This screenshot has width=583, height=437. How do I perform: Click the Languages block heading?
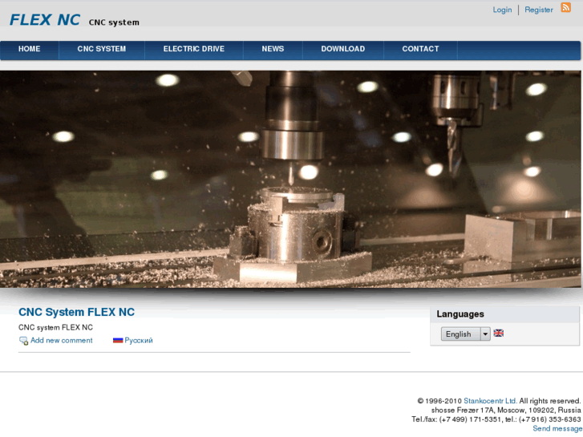click(x=460, y=314)
